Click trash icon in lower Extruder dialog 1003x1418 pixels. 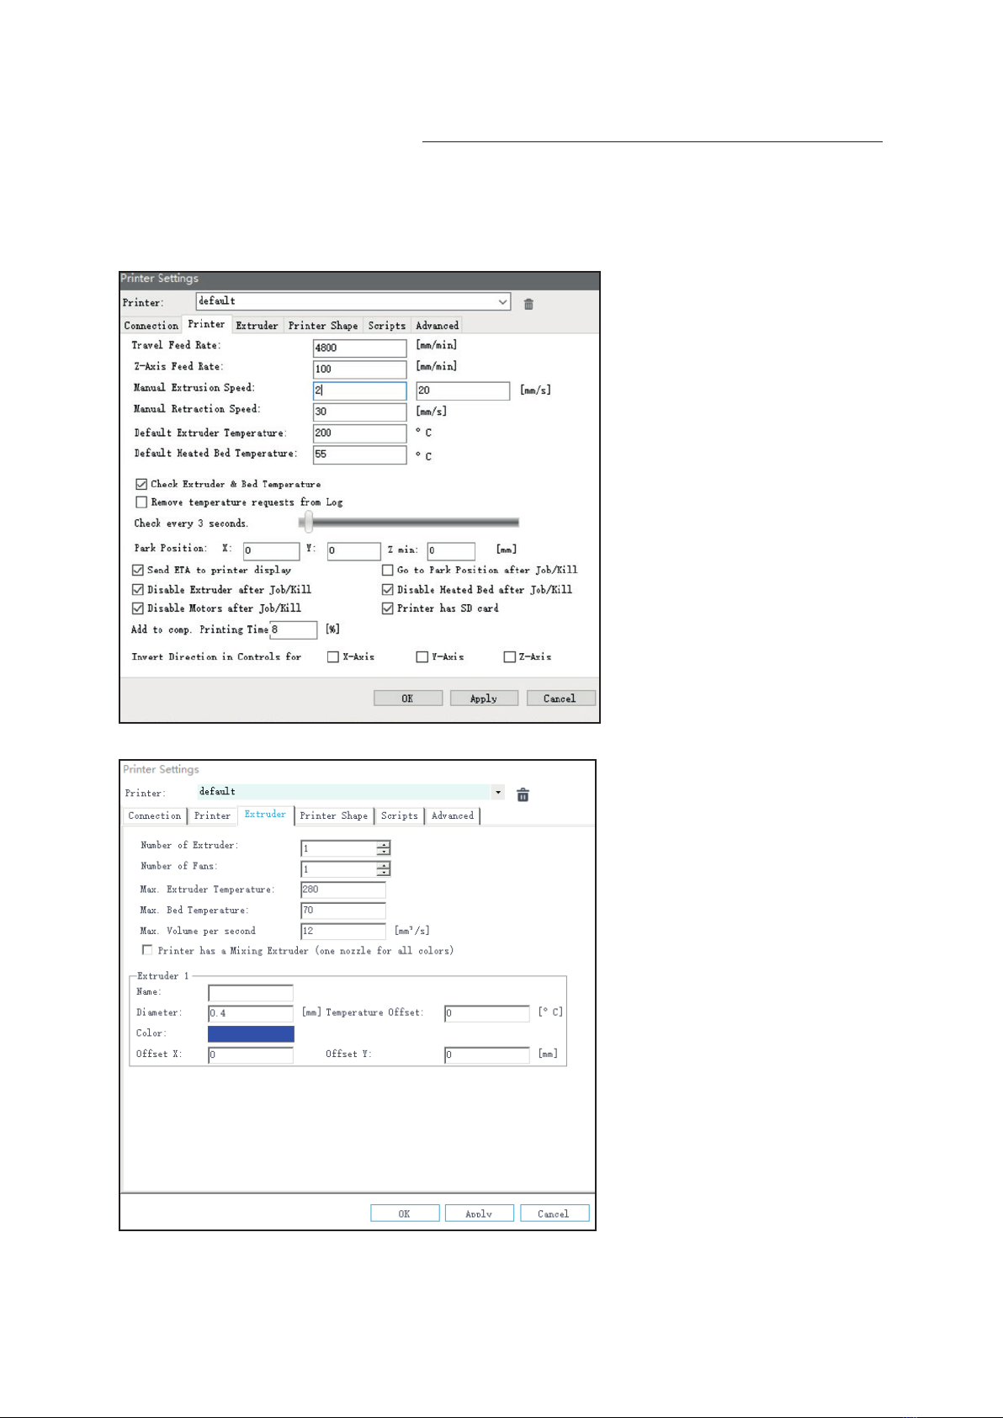coord(523,794)
